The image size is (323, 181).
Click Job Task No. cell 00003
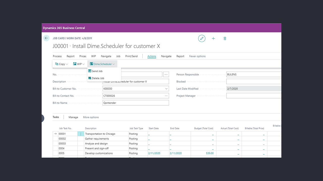[68, 144]
